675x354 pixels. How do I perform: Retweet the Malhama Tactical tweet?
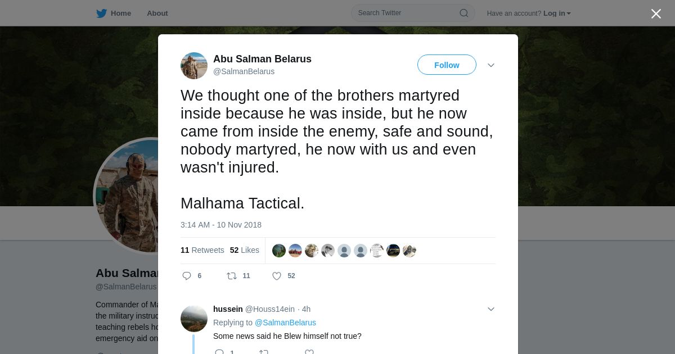click(x=232, y=276)
